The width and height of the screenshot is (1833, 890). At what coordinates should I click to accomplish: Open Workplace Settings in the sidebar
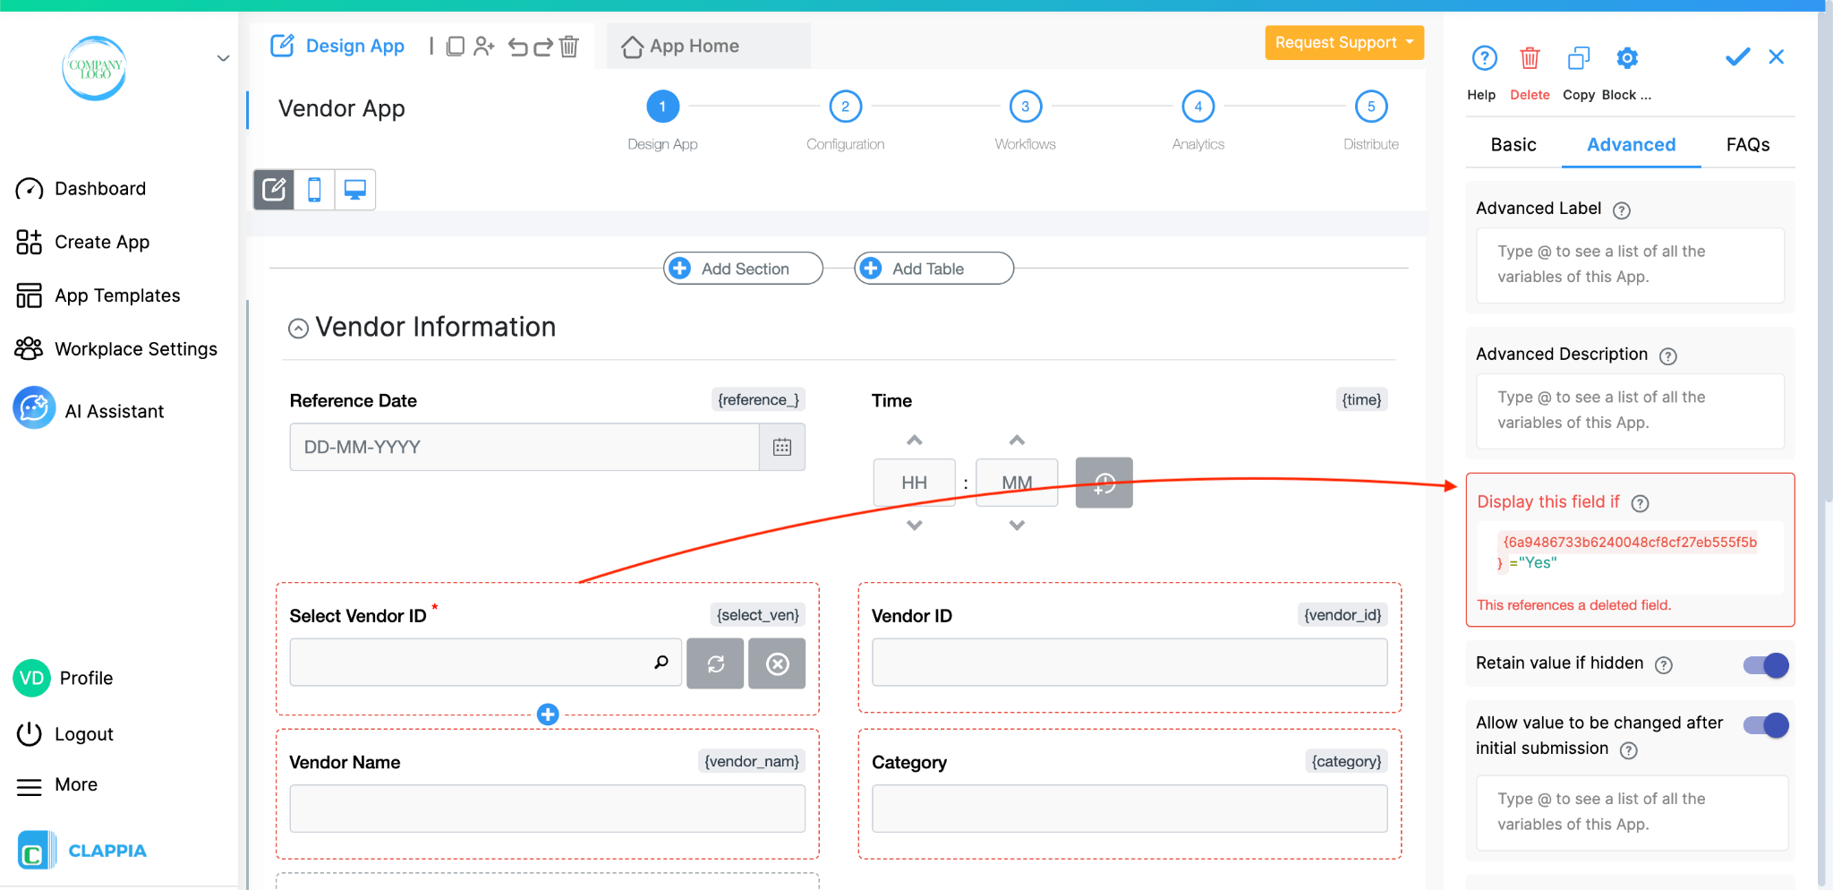pyautogui.click(x=116, y=349)
